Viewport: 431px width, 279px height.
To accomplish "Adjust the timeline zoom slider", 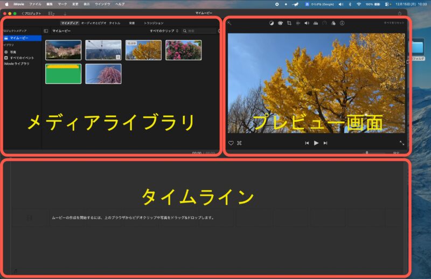I will [x=367, y=153].
